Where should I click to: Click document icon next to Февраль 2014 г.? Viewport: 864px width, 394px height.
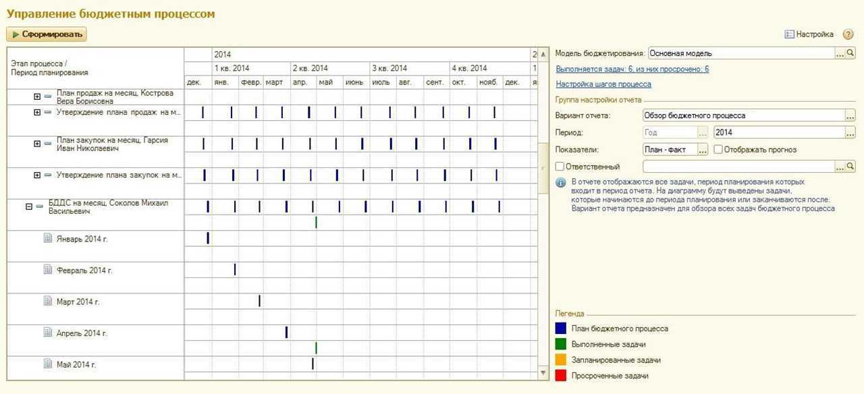[x=48, y=270]
